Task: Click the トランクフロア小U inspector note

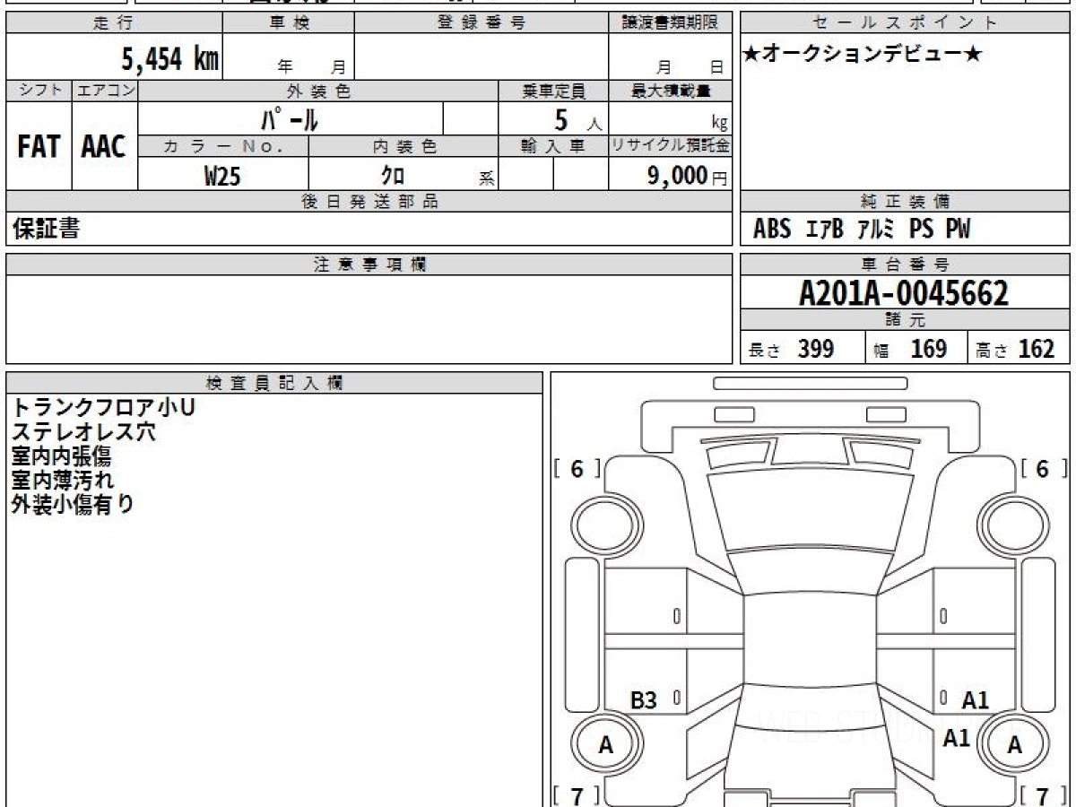Action: pyautogui.click(x=102, y=408)
